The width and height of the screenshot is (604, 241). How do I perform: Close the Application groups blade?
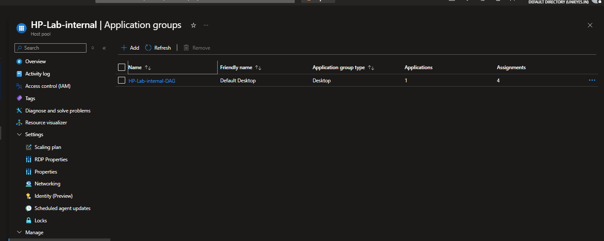[590, 25]
